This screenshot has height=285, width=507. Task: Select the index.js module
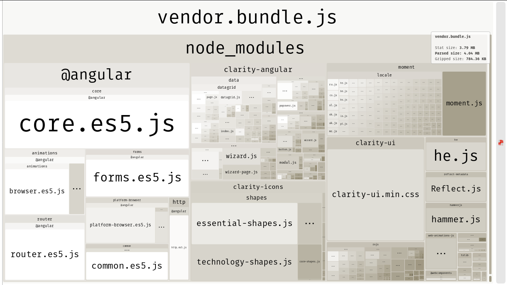[227, 131]
